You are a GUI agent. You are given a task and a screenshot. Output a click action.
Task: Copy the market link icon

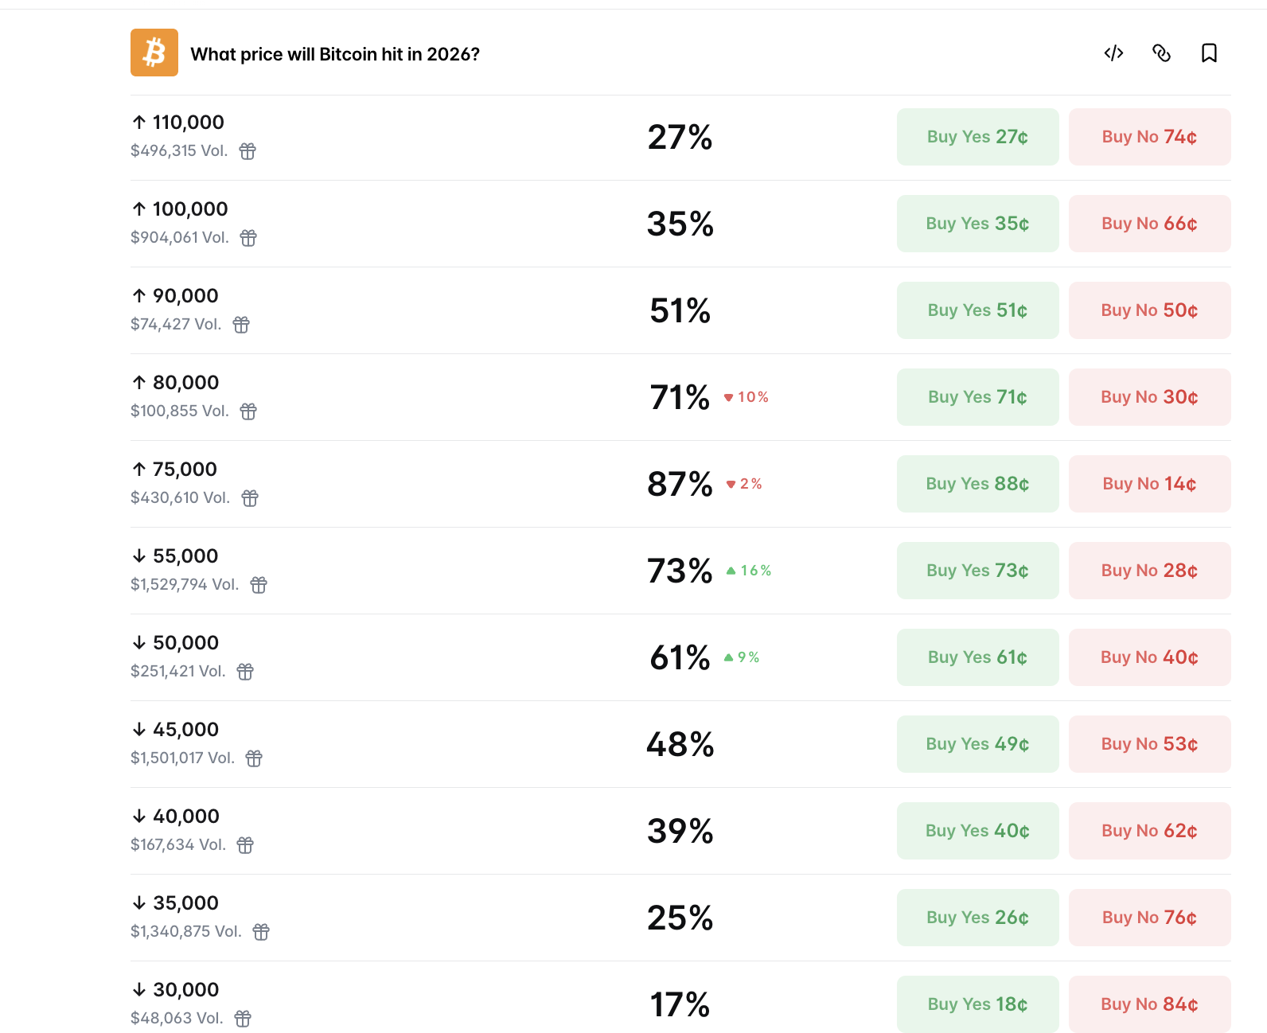[1161, 53]
